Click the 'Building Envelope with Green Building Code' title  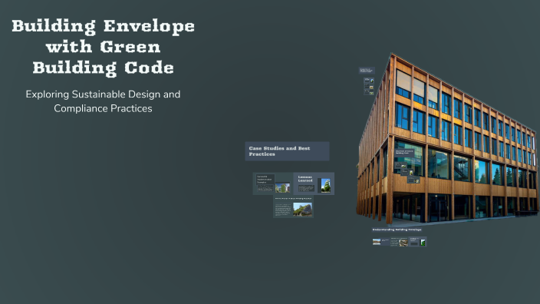103,47
